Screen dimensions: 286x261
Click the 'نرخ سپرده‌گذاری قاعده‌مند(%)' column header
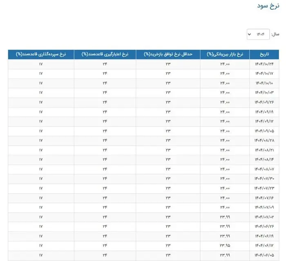click(x=41, y=54)
